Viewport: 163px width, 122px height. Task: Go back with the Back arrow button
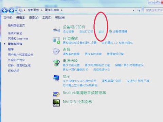(x=5, y=11)
